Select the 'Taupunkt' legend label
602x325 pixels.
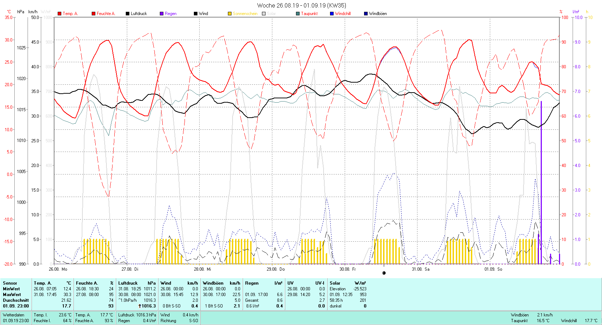pos(309,14)
